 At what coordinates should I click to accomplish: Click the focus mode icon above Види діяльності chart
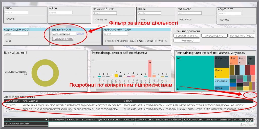pyautogui.click(x=85, y=48)
